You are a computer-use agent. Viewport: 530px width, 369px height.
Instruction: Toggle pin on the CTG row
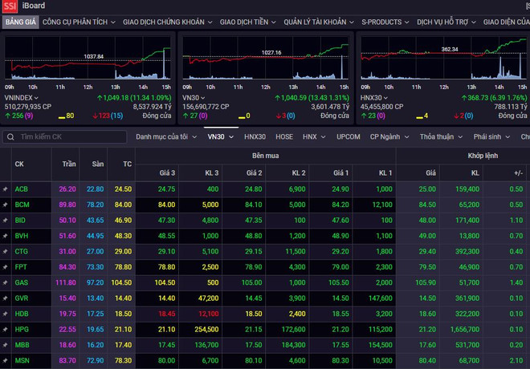coord(6,251)
